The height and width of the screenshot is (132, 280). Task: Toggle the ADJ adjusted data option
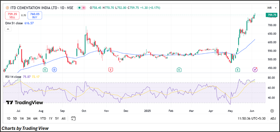(273, 118)
